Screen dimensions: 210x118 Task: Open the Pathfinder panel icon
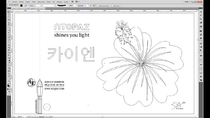[x=201, y=80]
